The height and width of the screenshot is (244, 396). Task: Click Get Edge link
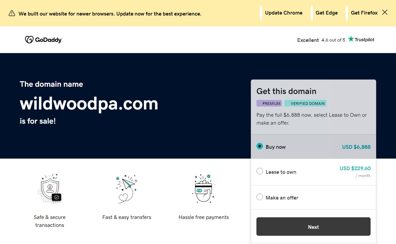point(327,13)
